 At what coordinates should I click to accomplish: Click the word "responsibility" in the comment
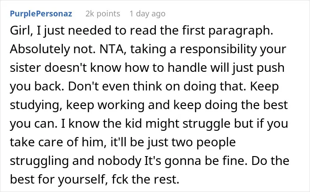[x=218, y=50]
